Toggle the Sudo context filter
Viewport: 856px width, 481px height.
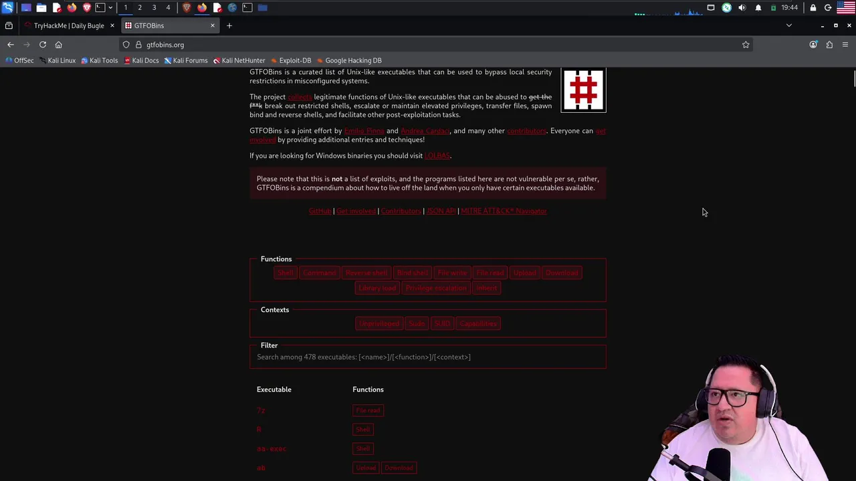point(417,324)
